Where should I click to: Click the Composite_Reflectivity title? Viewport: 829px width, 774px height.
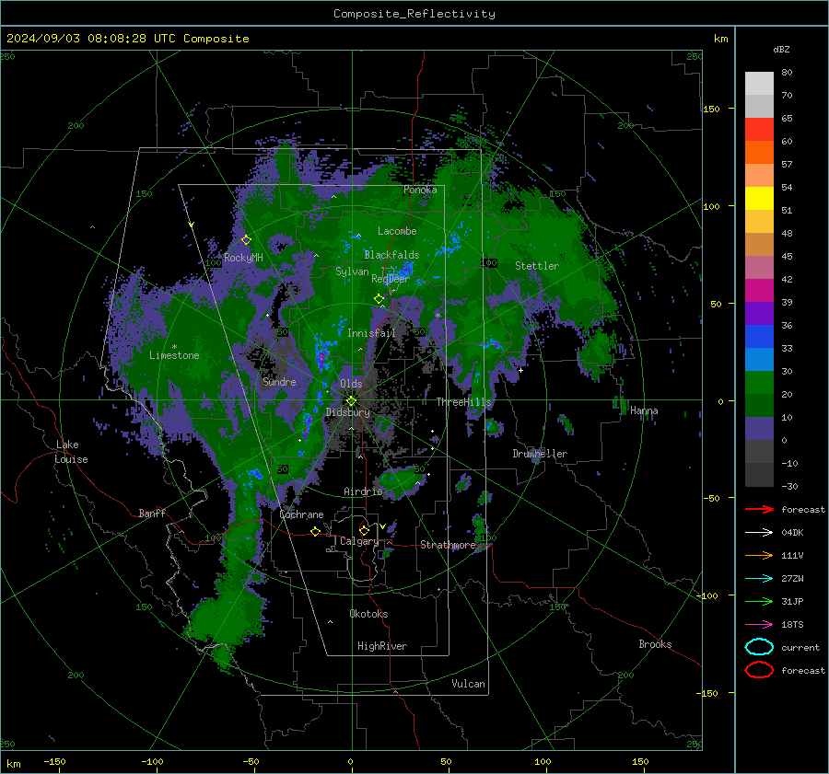coord(414,14)
